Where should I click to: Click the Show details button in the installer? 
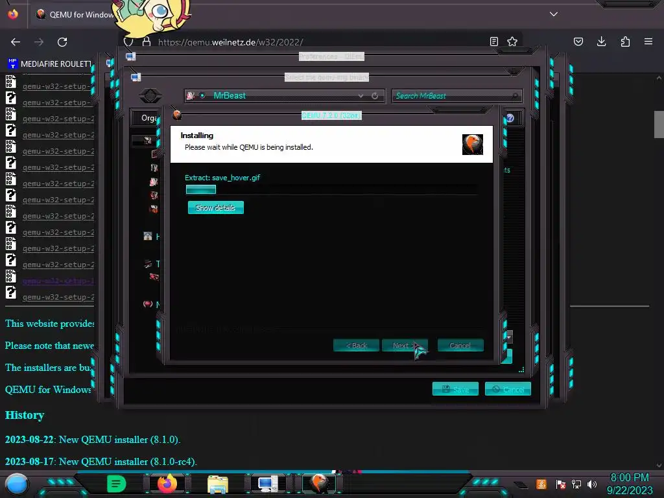215,207
